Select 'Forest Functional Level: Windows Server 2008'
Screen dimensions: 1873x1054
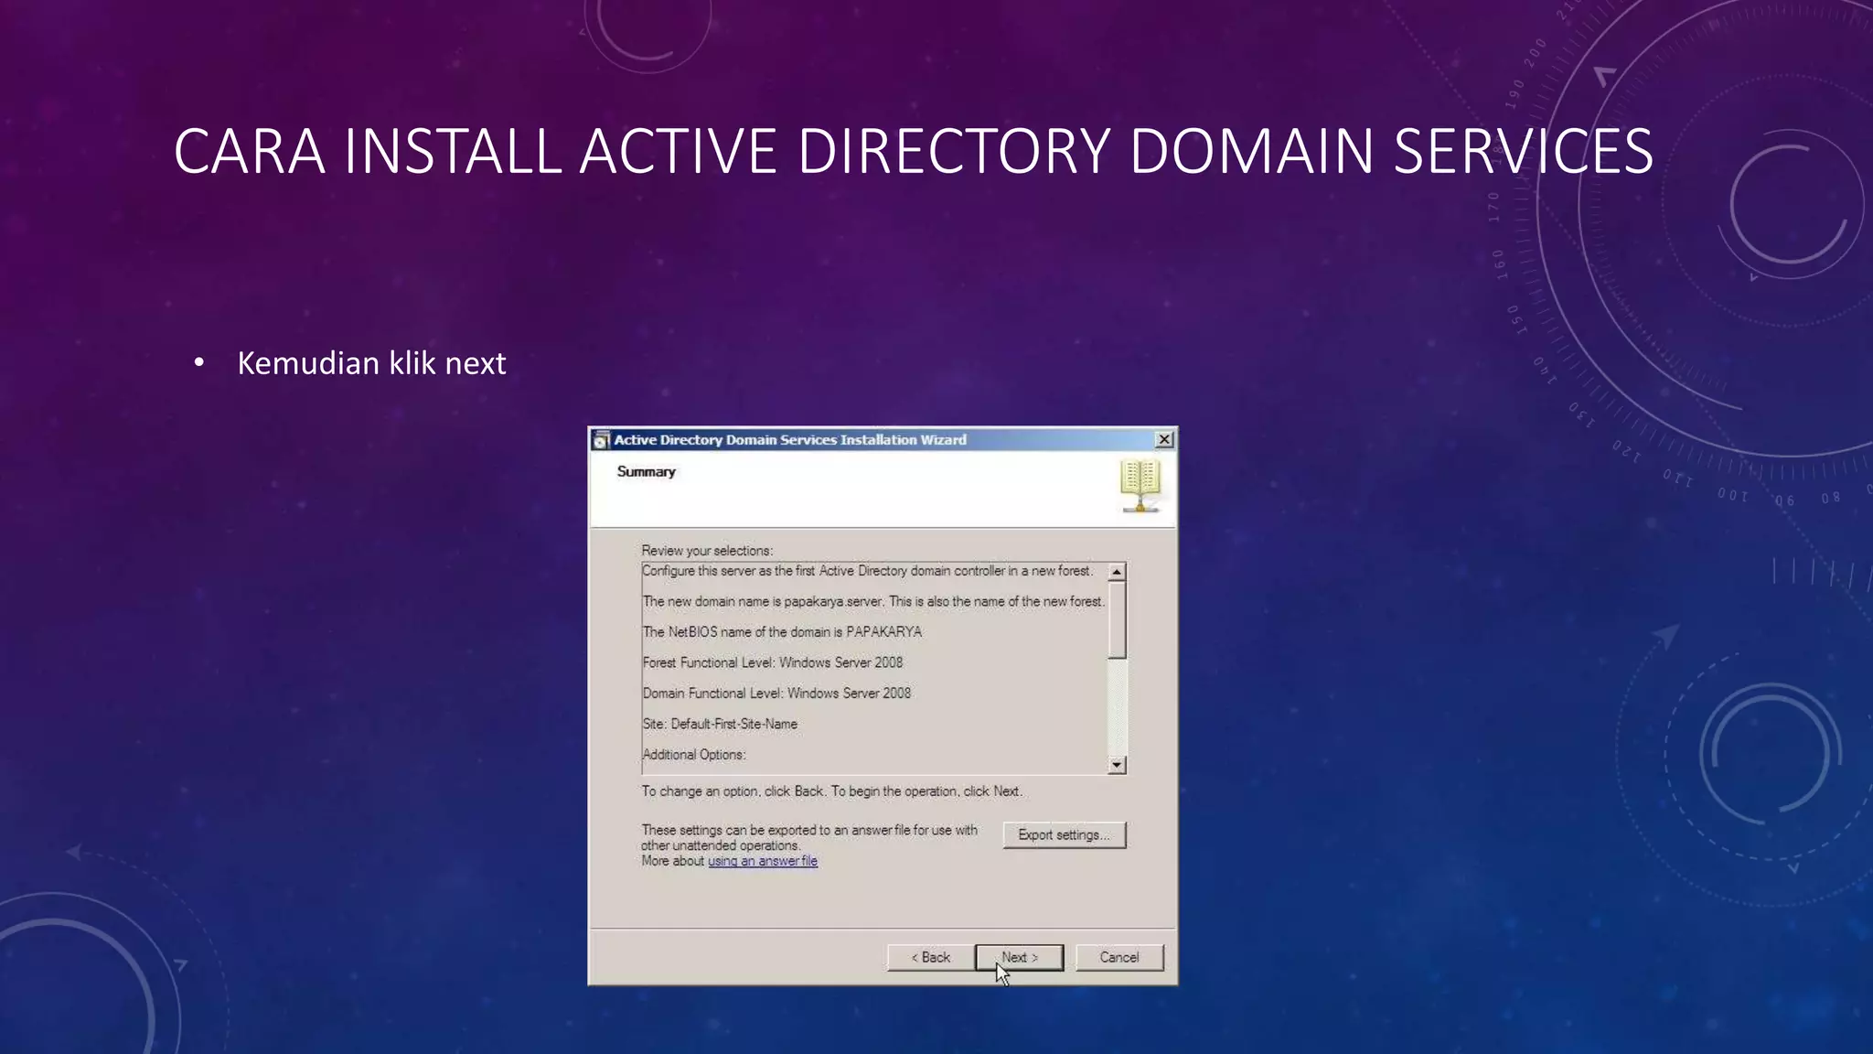[773, 662]
